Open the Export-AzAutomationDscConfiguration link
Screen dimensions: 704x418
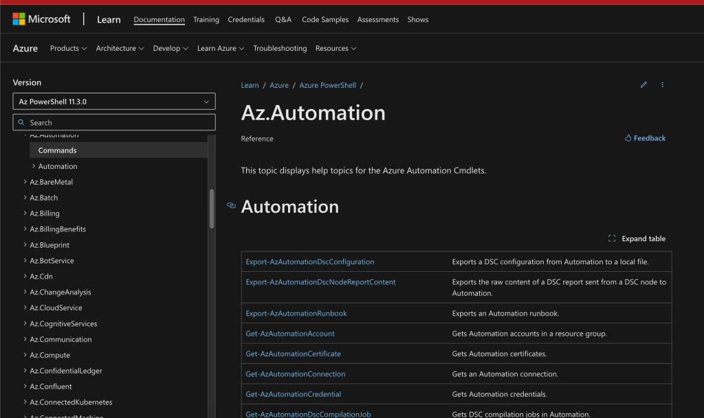pos(310,262)
